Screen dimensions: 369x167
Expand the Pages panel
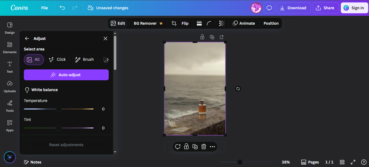point(310,162)
